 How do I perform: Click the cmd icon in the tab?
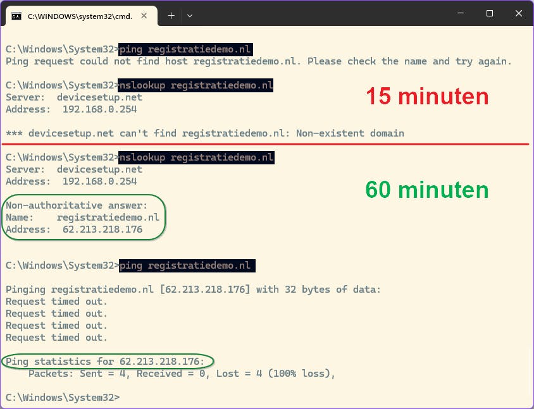16,16
